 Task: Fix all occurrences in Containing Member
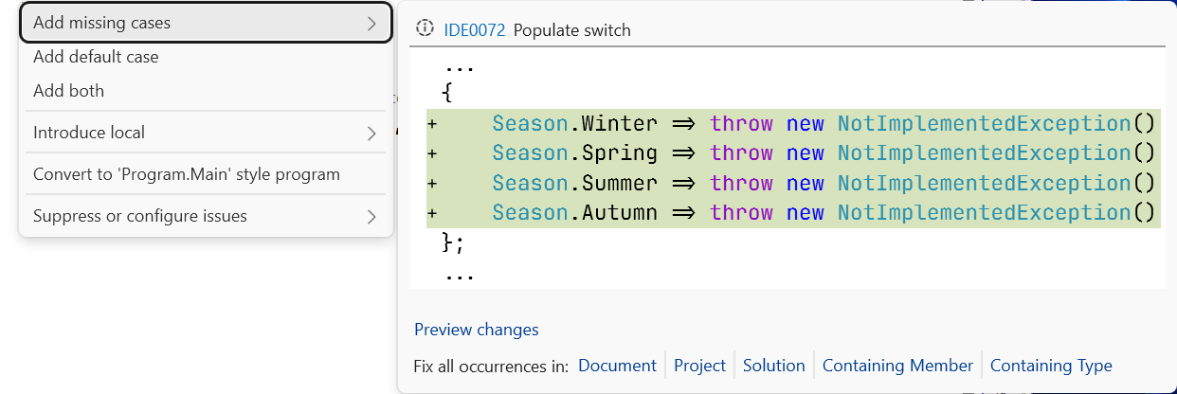(x=897, y=366)
